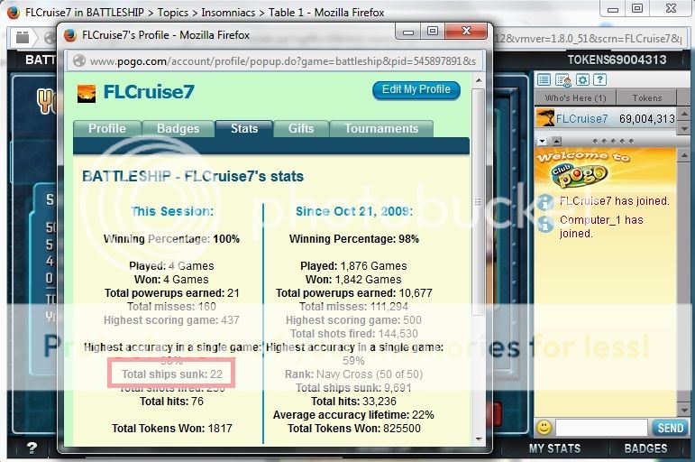695x462 pixels.
Task: Click 'FLCruise7 has joined.' chat message
Action: [615, 201]
